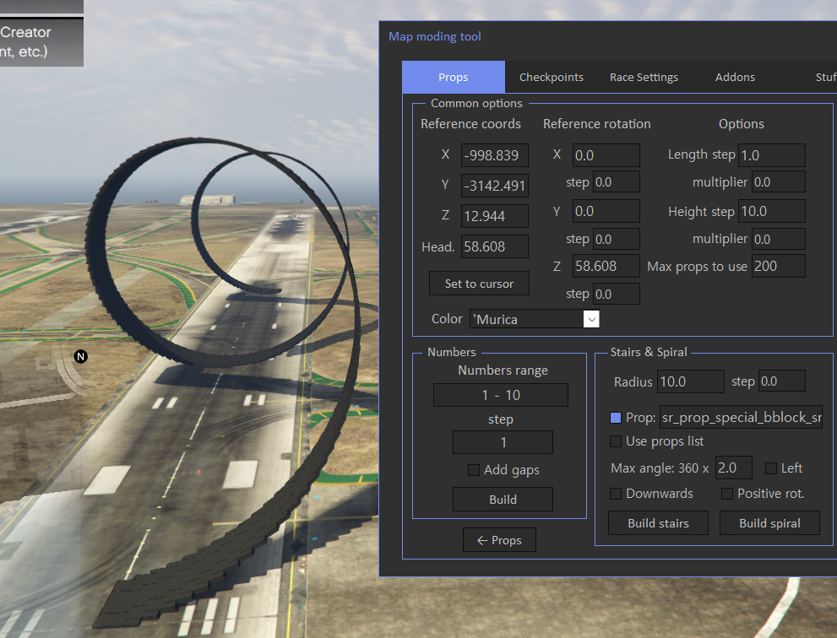Image resolution: width=837 pixels, height=638 pixels.
Task: Click the Radius field
Action: 691,381
